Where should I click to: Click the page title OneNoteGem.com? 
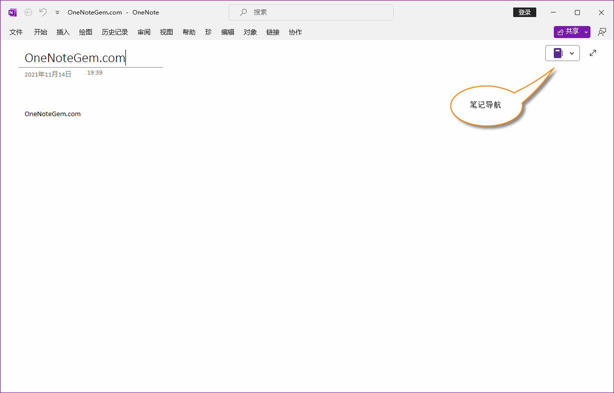point(75,58)
